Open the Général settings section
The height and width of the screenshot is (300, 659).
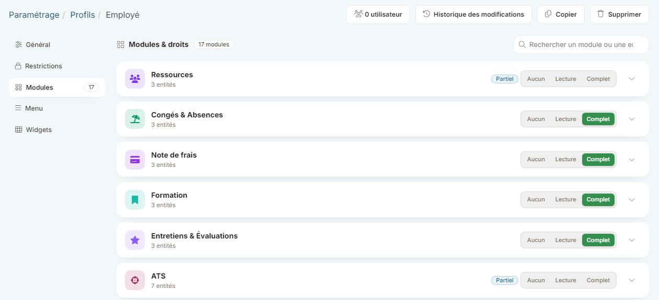[x=57, y=45]
